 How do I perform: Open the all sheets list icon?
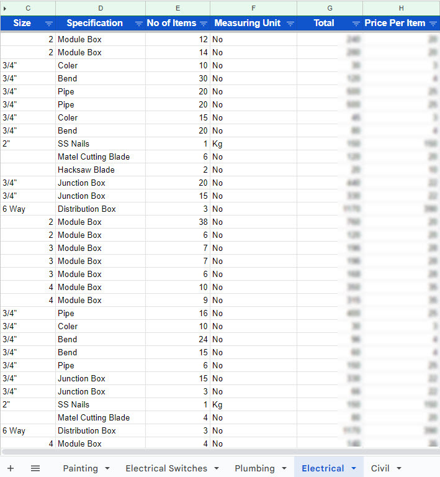35,468
